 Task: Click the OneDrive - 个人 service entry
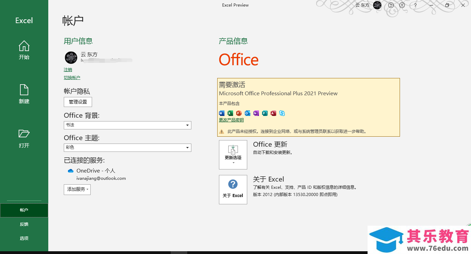(x=96, y=171)
